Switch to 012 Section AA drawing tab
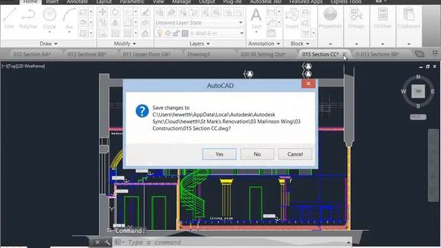The width and height of the screenshot is (441, 248). tap(32, 54)
